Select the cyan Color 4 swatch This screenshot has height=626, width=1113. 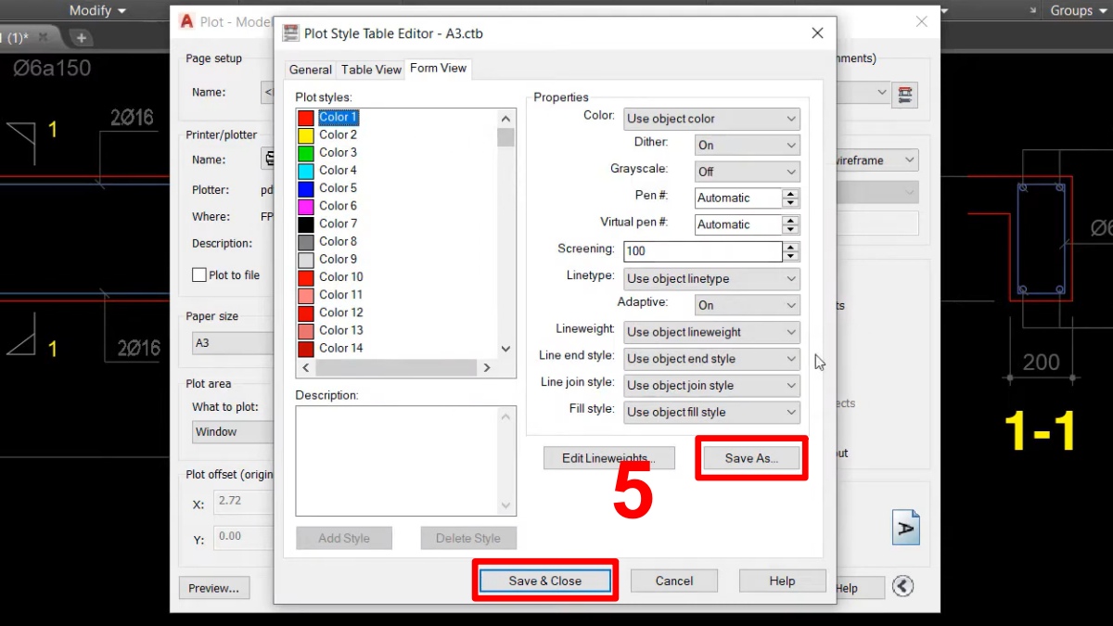click(x=306, y=171)
